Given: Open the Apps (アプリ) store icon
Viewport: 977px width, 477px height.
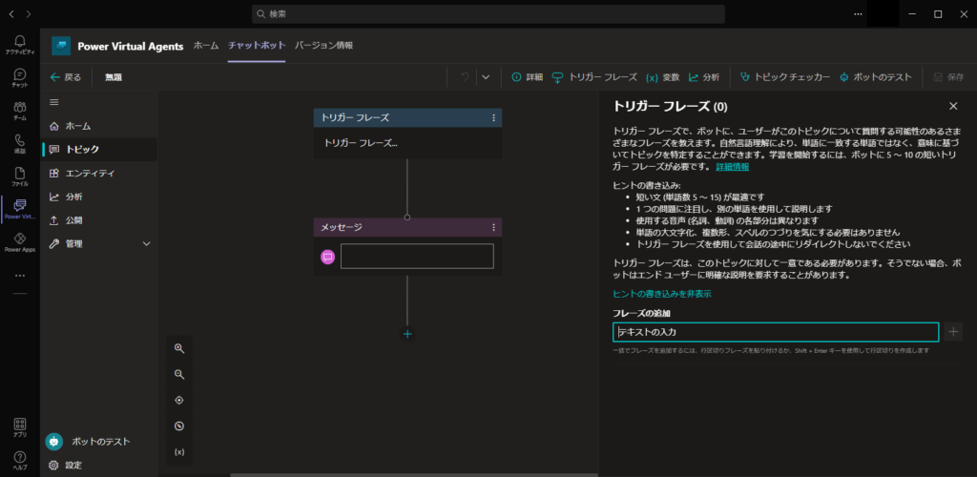Looking at the screenshot, I should click(x=20, y=427).
